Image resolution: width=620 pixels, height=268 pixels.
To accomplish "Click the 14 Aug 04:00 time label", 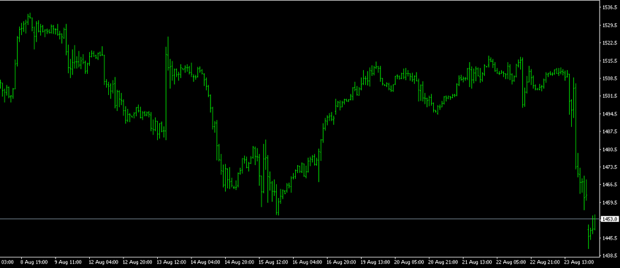I will (205, 263).
